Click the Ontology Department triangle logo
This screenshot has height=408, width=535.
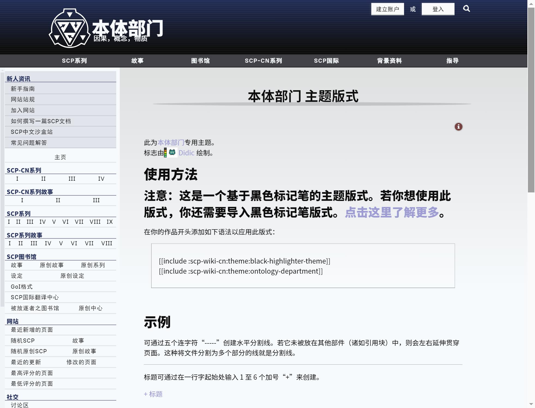click(x=70, y=28)
